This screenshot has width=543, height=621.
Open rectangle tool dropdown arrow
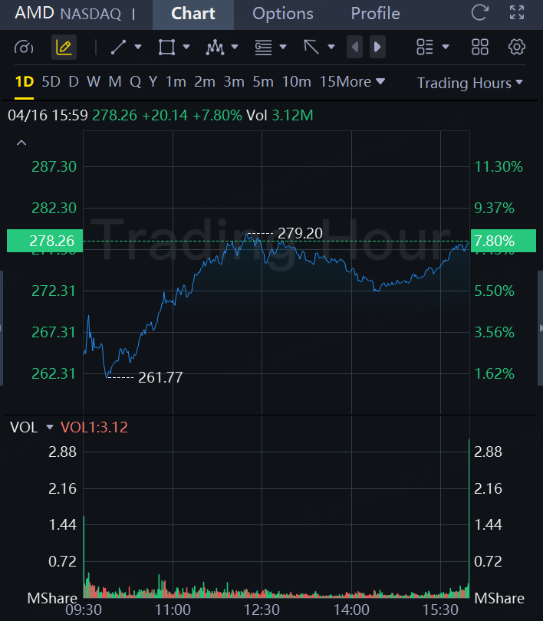186,47
